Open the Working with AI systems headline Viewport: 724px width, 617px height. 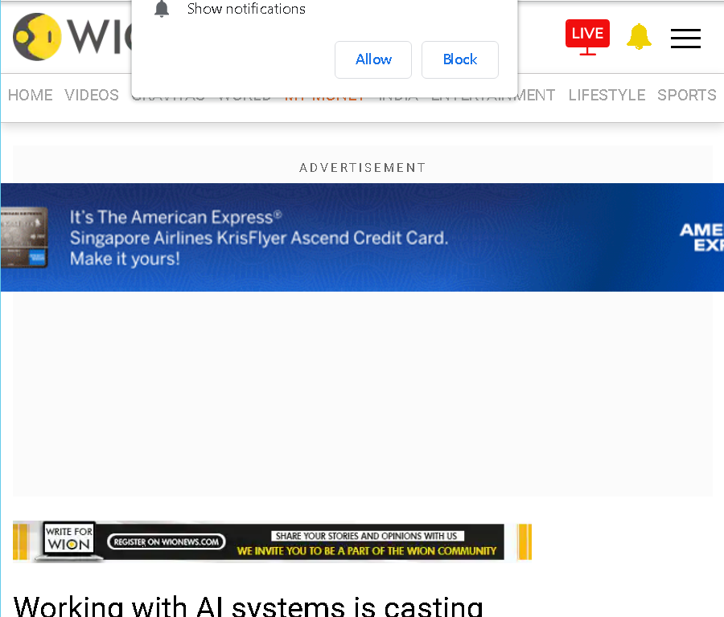coord(248,606)
